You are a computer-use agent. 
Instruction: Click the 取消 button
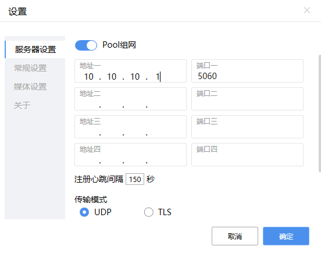pos(235,236)
